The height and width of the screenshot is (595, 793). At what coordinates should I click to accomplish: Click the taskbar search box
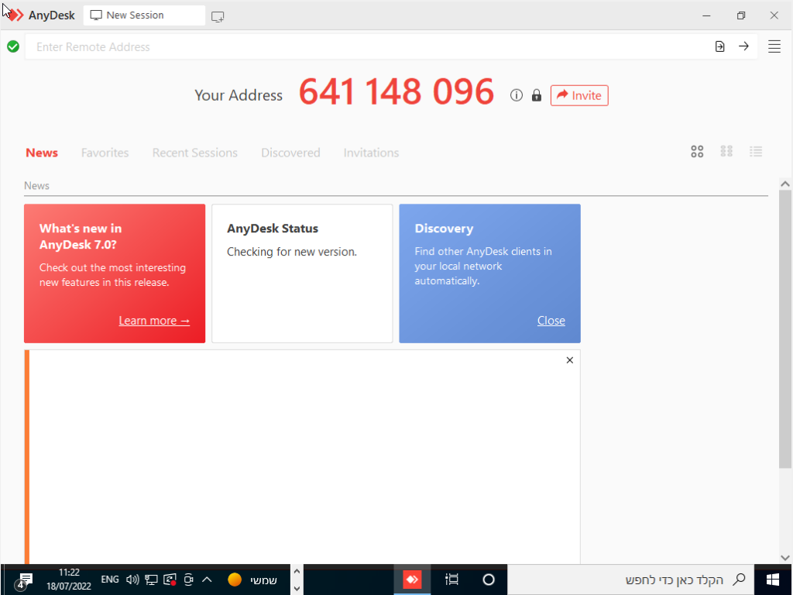630,580
